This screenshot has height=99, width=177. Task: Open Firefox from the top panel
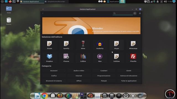[10, 2]
